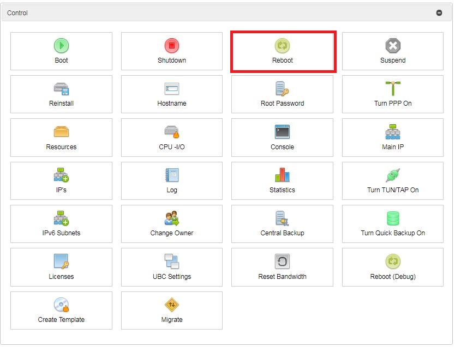Click the Control panel heading text
Viewport: 455px width, 347px height.
coord(17,13)
